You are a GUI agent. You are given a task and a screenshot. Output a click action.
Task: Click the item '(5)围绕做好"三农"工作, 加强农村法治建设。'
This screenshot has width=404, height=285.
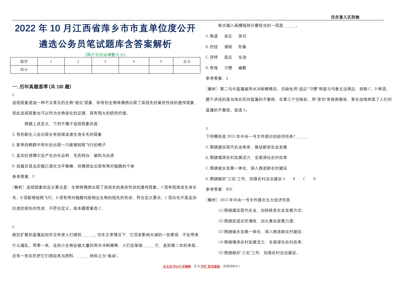pos(259,253)
